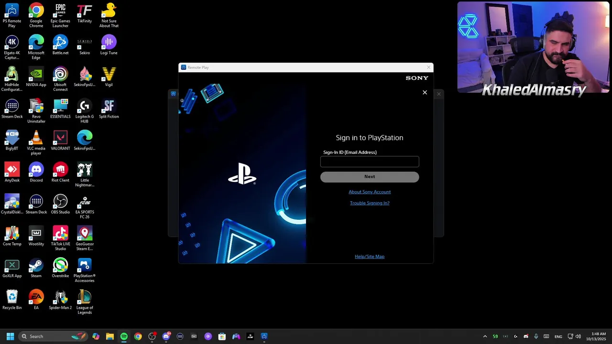The width and height of the screenshot is (612, 344).
Task: Close the Remote Play window title bar
Action: [x=428, y=67]
